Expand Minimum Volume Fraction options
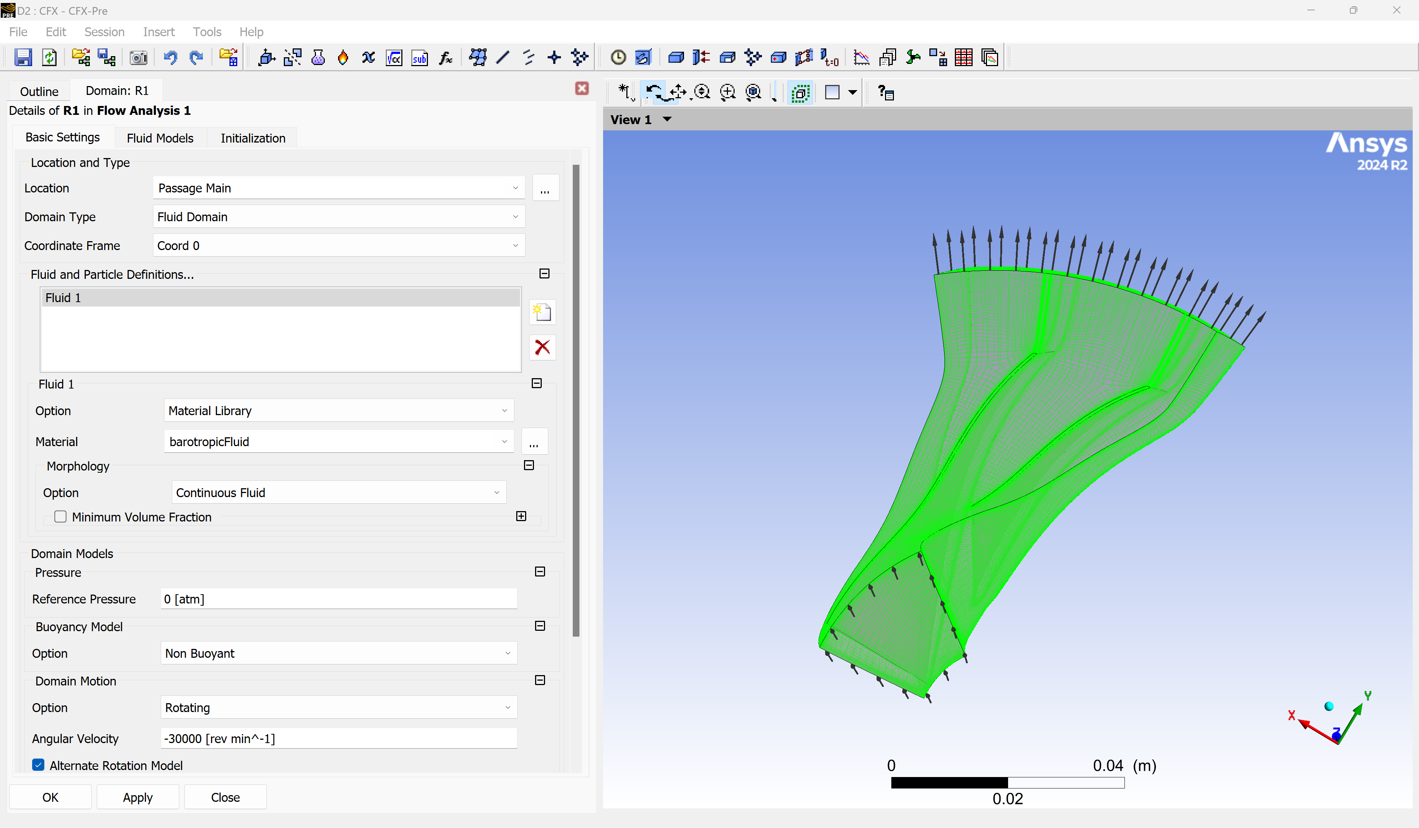Image resolution: width=1419 pixels, height=828 pixels. [521, 516]
